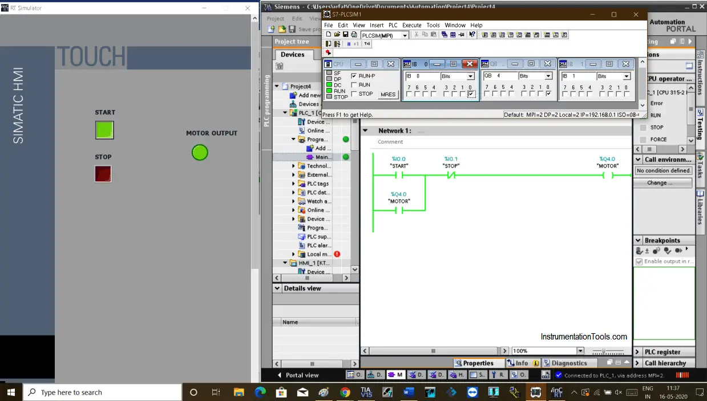
Task: Expand the PLC tags tree node
Action: 293,184
